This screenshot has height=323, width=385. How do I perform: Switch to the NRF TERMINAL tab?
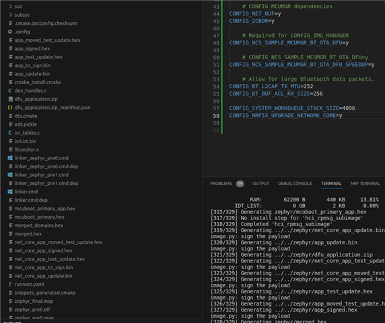[x=365, y=184]
